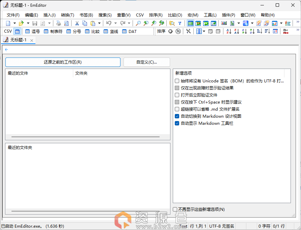Click the Undo arrow icon
Viewport: 301px width, 230px height.
coord(108,23)
